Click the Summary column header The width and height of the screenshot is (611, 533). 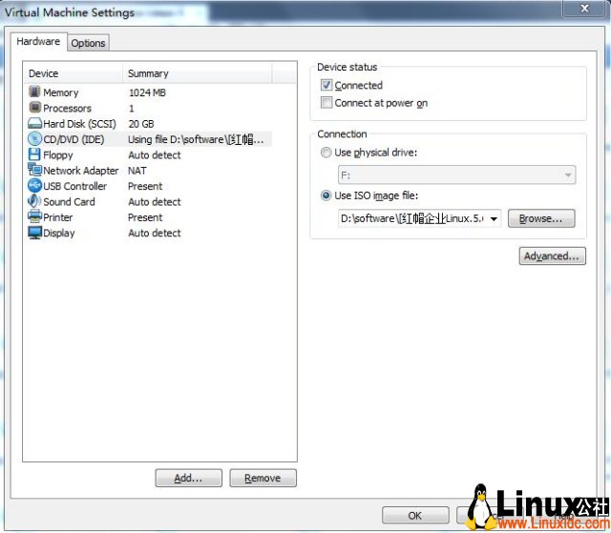(197, 73)
